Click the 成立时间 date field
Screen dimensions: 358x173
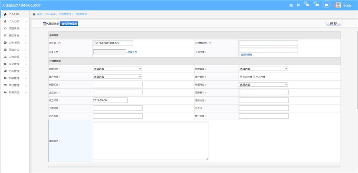click(110, 100)
